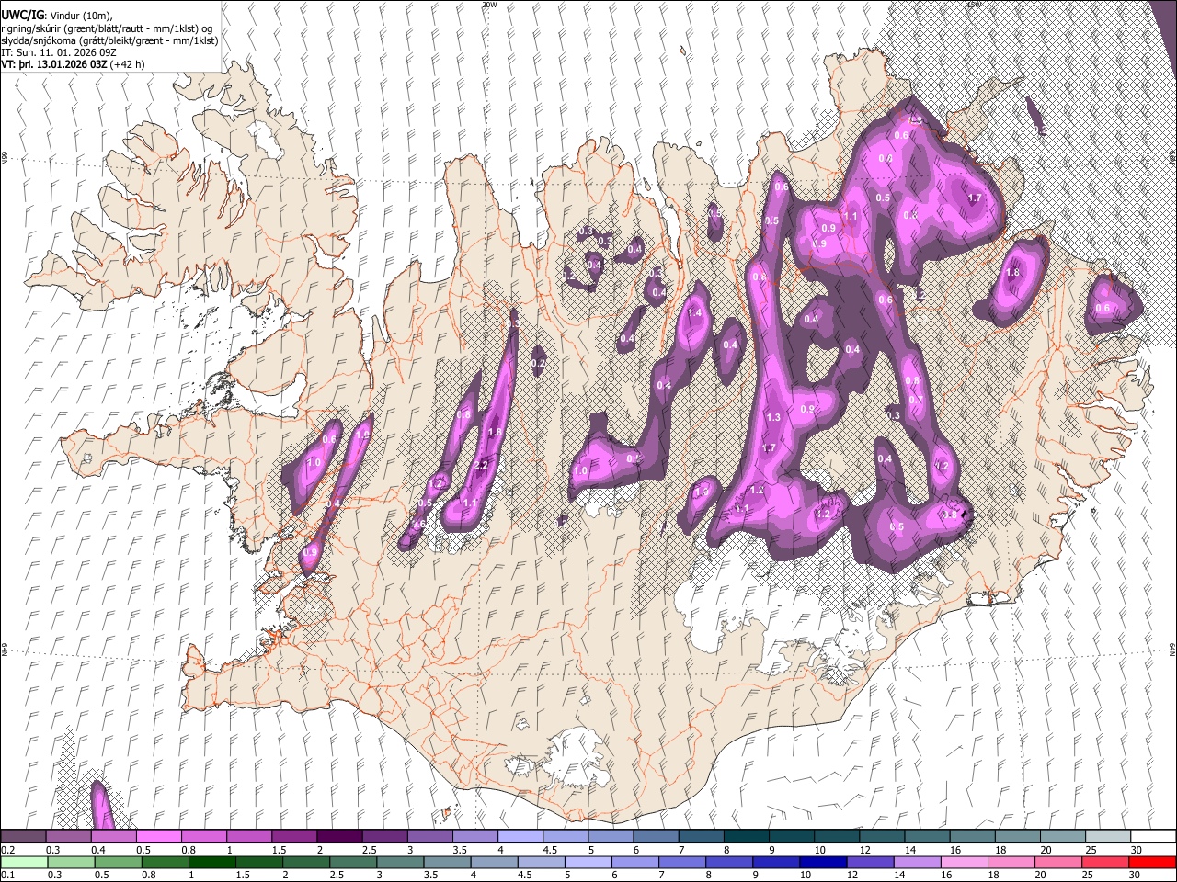Pick darkest green rain swatch between 1 and 1.5
The height and width of the screenshot is (882, 1177).
coord(212,862)
